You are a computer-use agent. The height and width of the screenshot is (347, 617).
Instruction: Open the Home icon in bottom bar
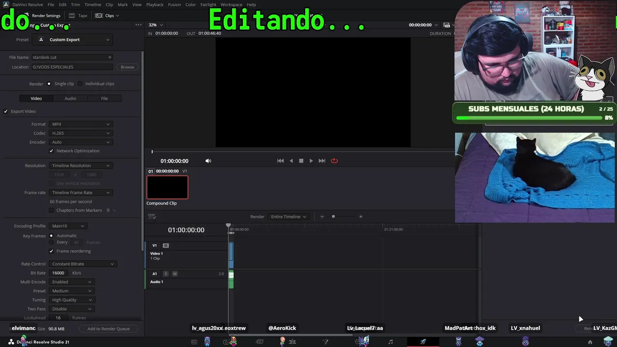[x=590, y=342]
